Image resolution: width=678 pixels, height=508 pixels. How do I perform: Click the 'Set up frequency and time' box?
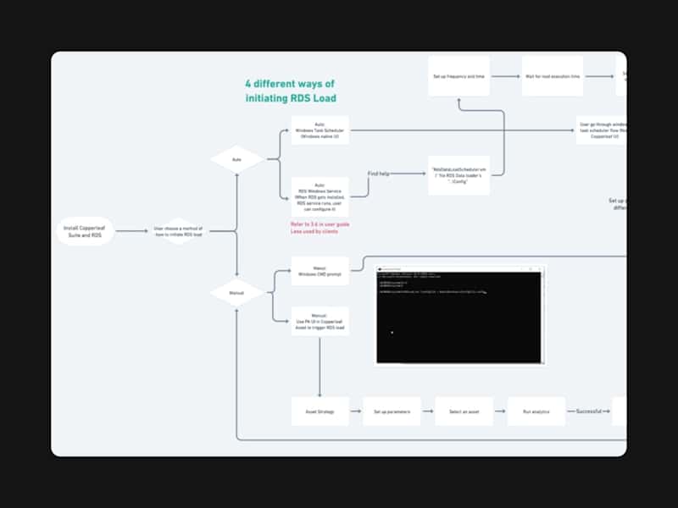(458, 76)
